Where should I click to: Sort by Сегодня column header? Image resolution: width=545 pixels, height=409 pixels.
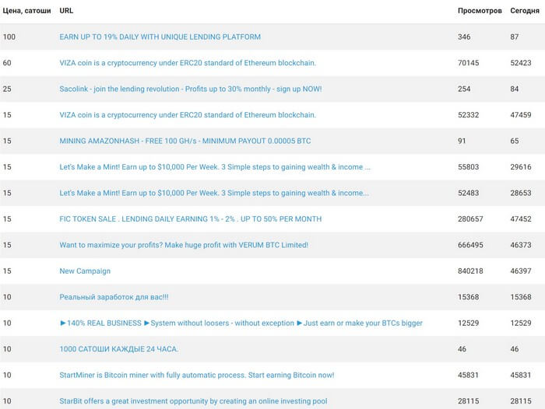tap(526, 11)
